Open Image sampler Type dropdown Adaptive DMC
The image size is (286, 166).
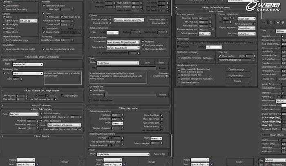click(x=28, y=64)
